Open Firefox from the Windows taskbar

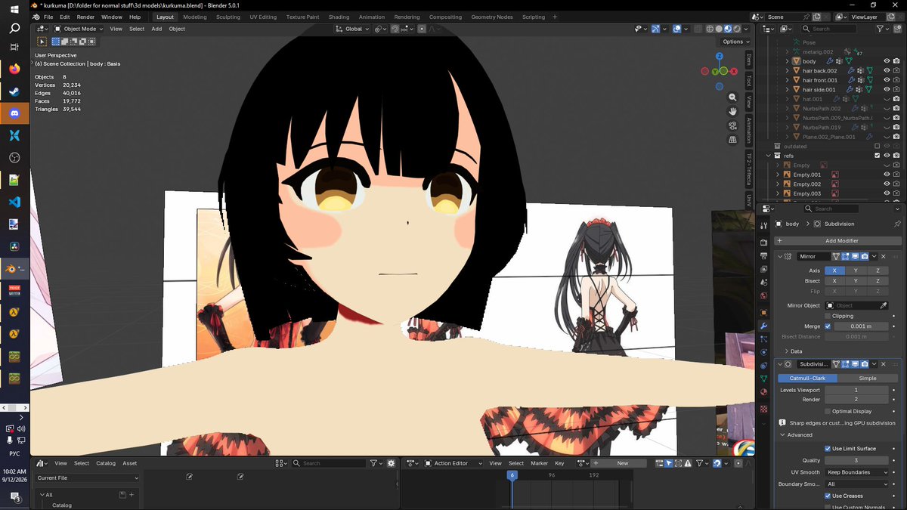pos(14,69)
